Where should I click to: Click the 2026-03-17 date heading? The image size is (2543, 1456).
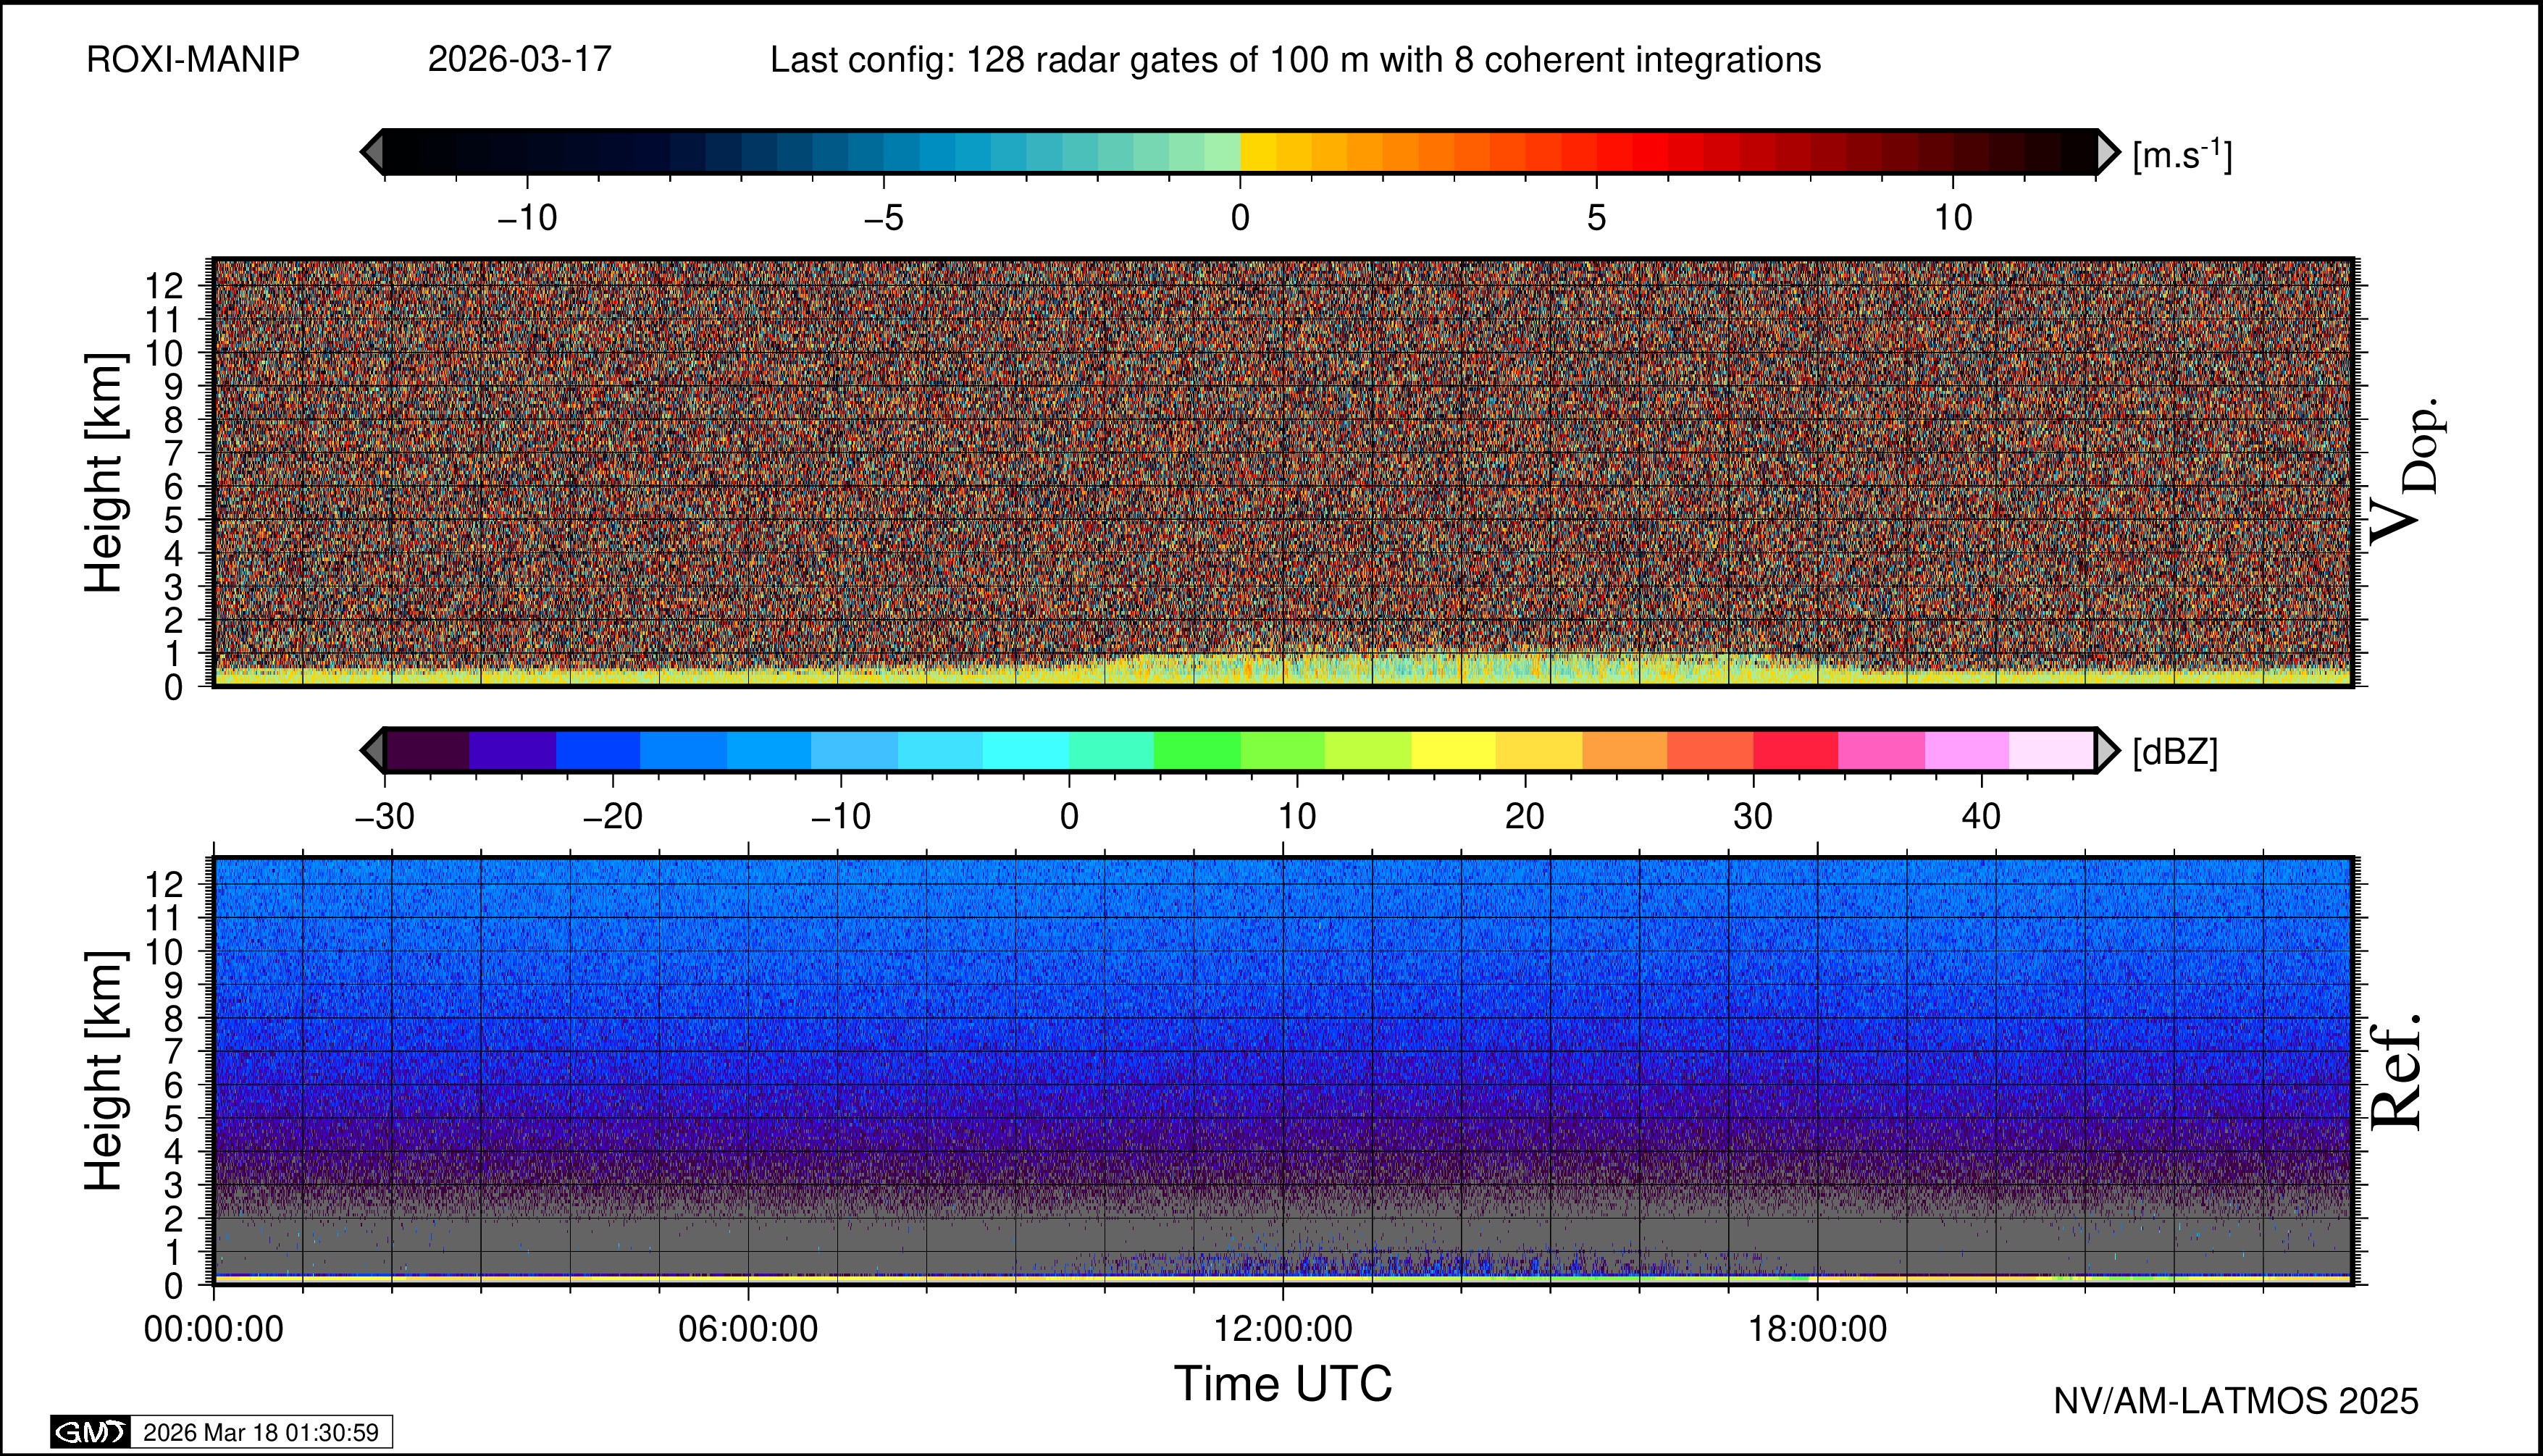coord(519,60)
